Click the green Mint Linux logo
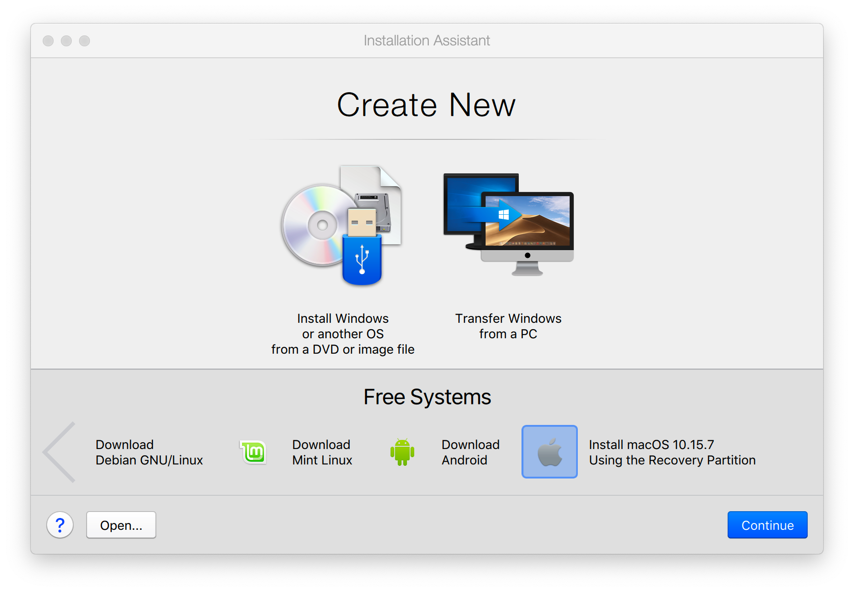The image size is (854, 592). [x=253, y=452]
